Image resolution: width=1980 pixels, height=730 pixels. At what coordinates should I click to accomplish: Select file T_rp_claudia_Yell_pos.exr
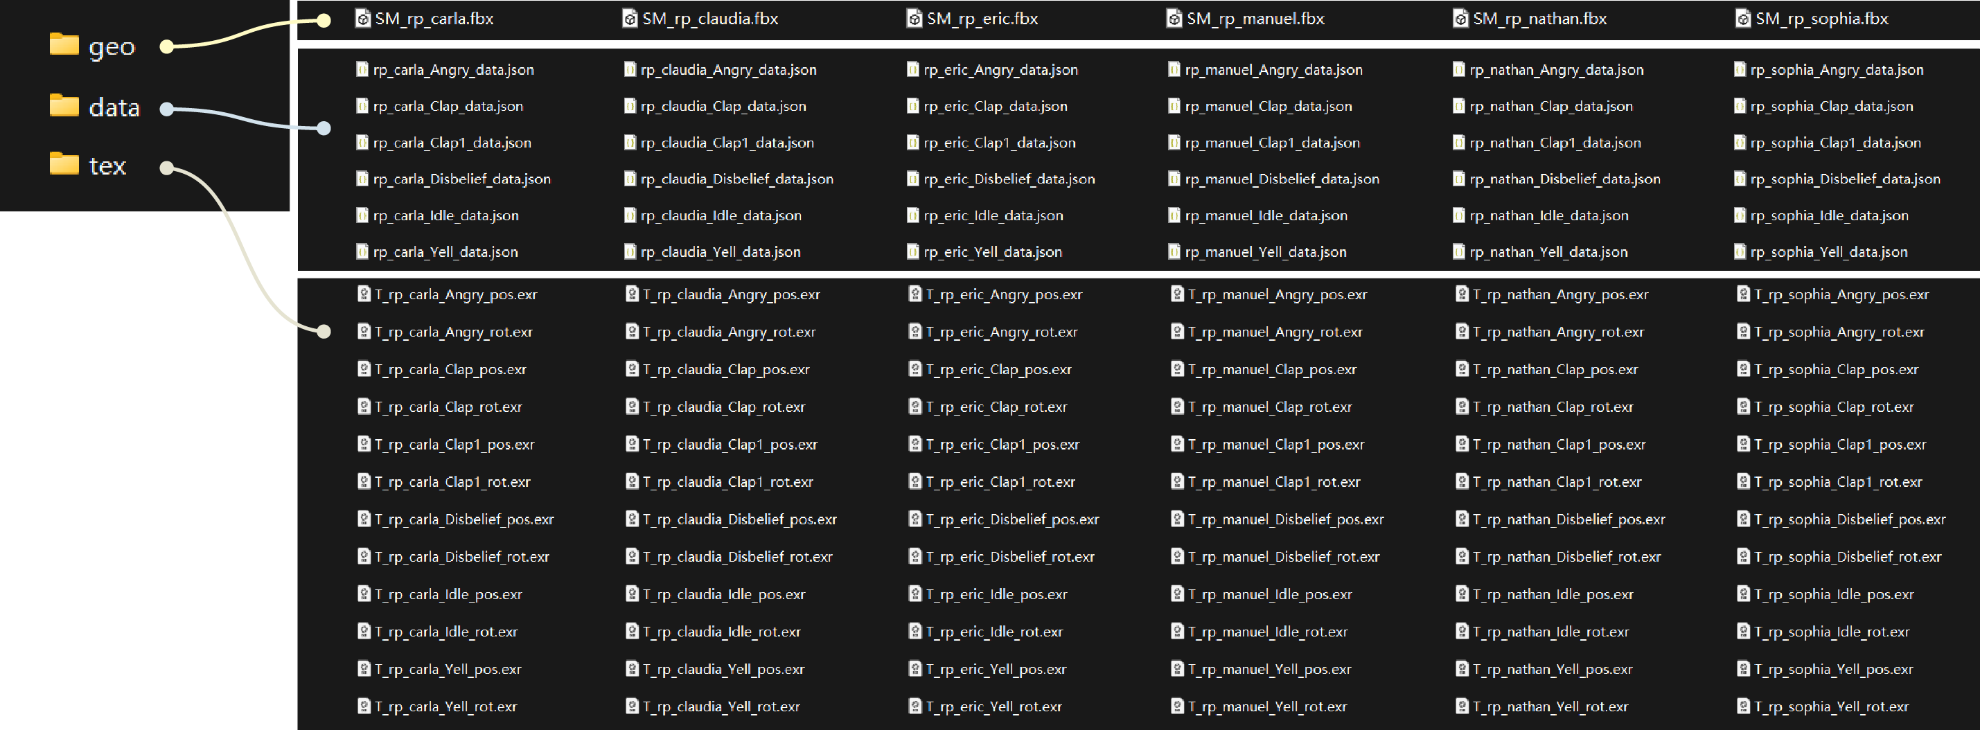[723, 670]
